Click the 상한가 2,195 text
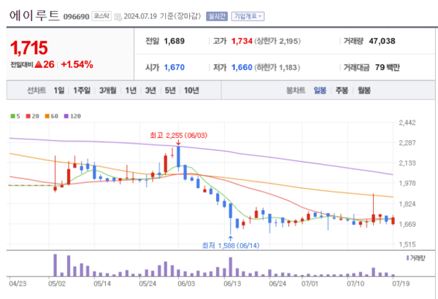Viewport: 438px width, 299px height. 277,41
